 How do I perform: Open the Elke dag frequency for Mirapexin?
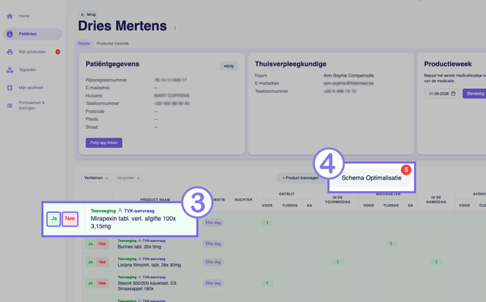tap(213, 223)
